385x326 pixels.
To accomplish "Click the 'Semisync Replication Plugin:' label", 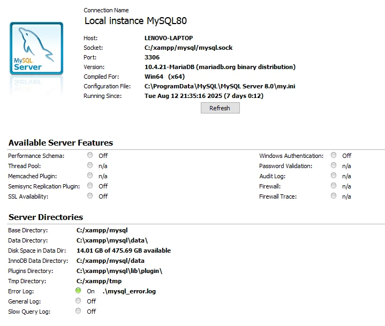I will (44, 186).
